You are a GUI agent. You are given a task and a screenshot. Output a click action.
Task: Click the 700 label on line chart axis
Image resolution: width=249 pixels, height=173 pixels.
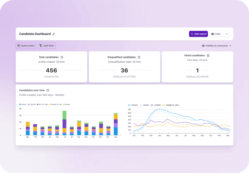pos(129,110)
